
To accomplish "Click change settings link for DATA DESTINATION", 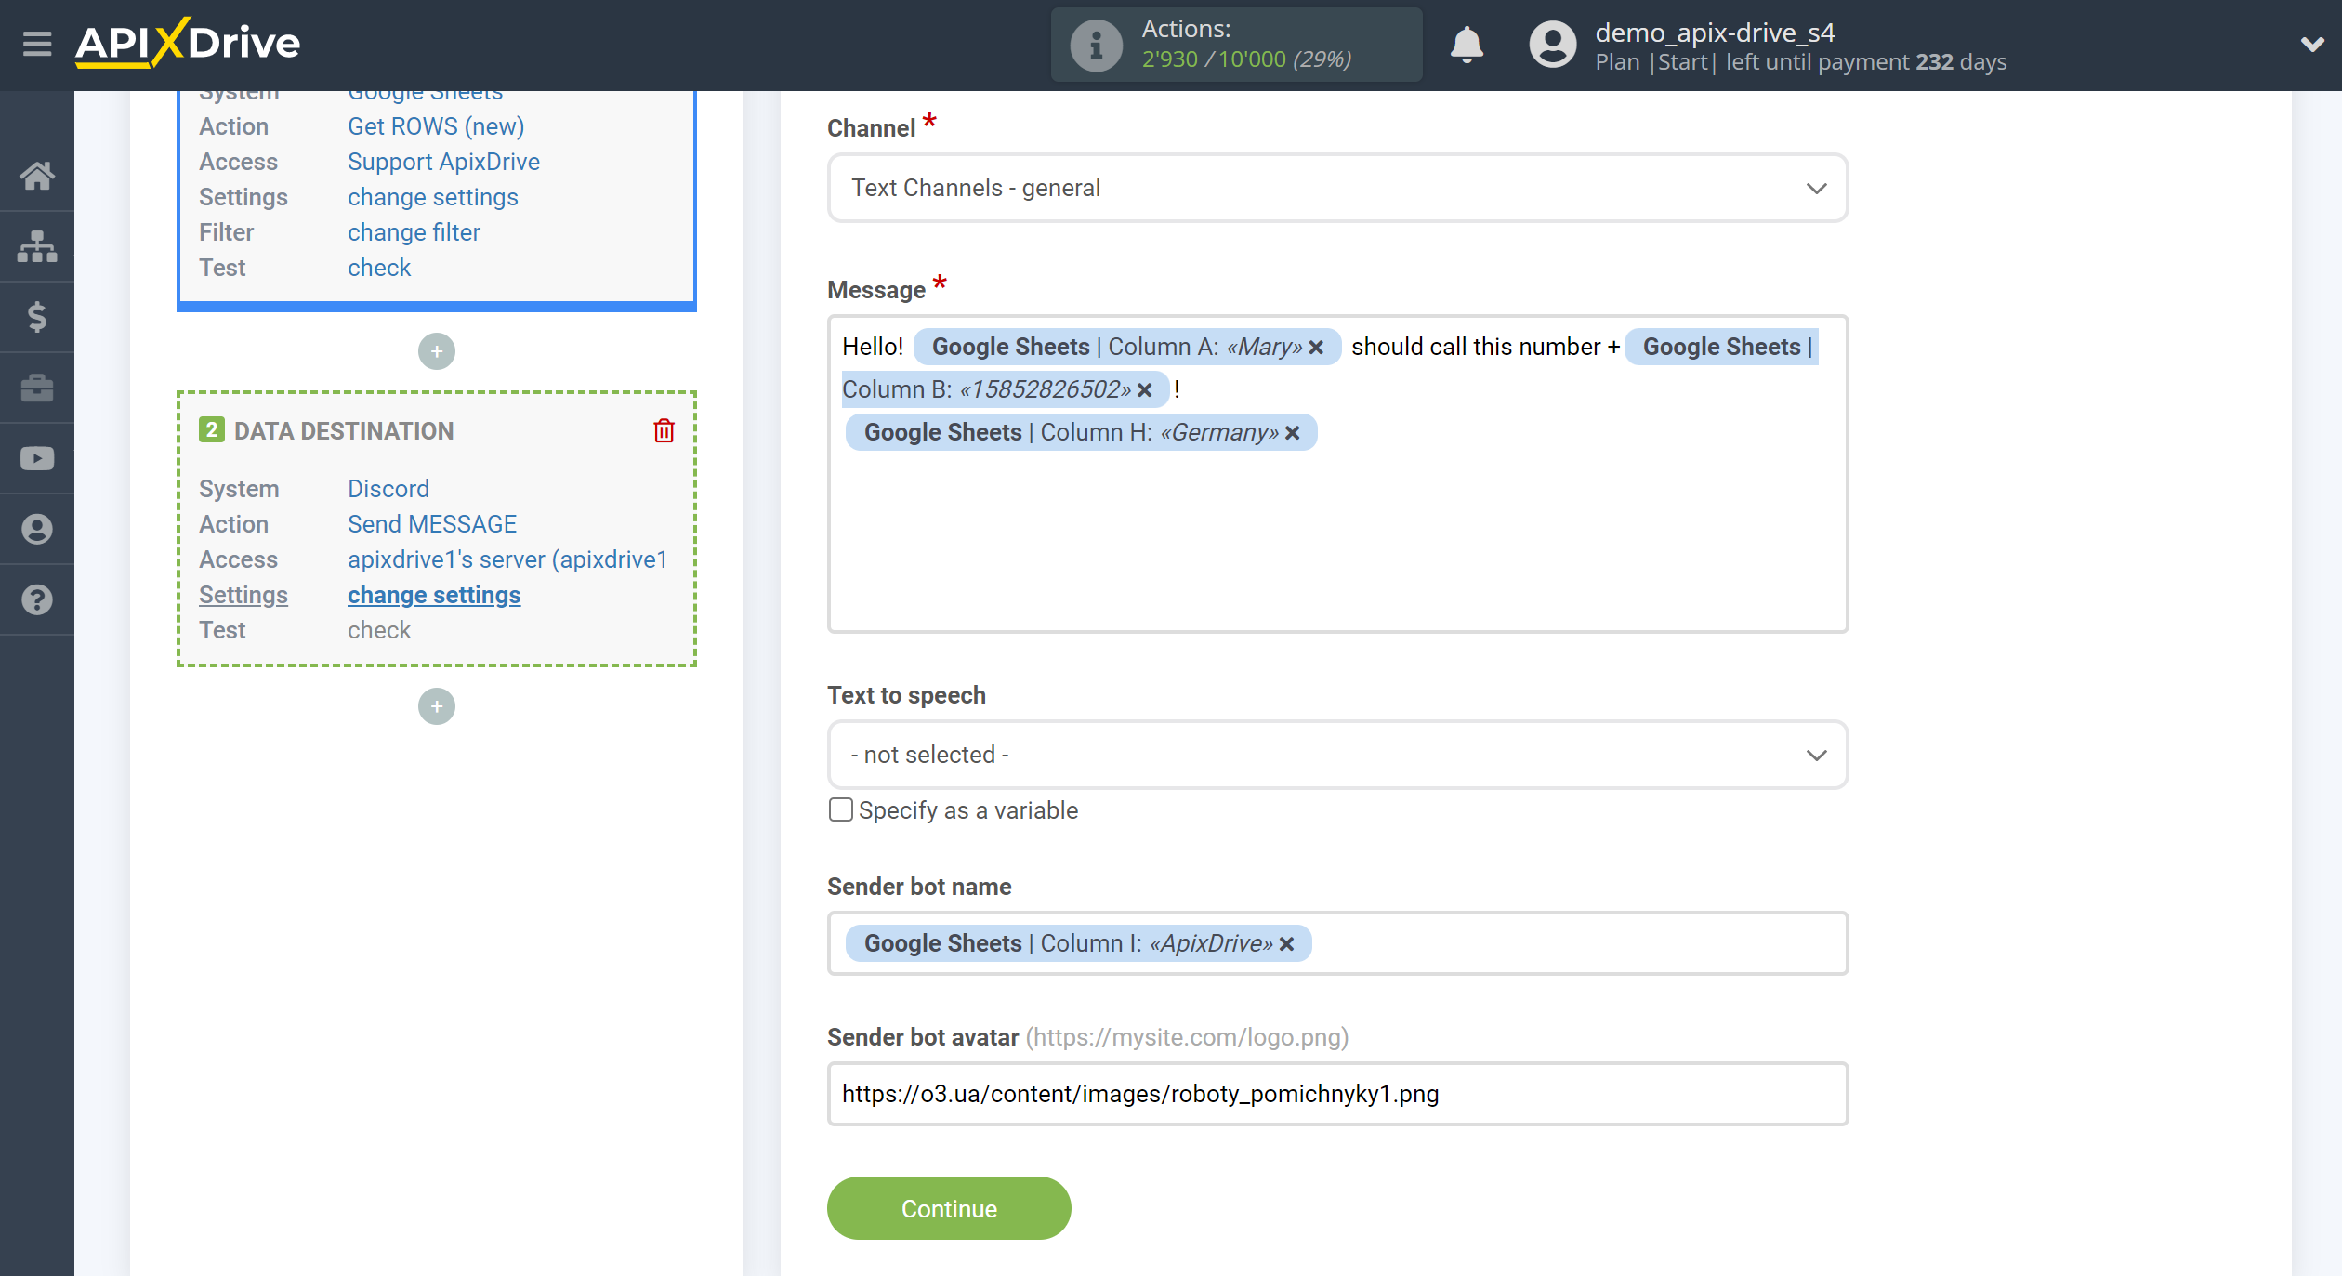I will 433,594.
